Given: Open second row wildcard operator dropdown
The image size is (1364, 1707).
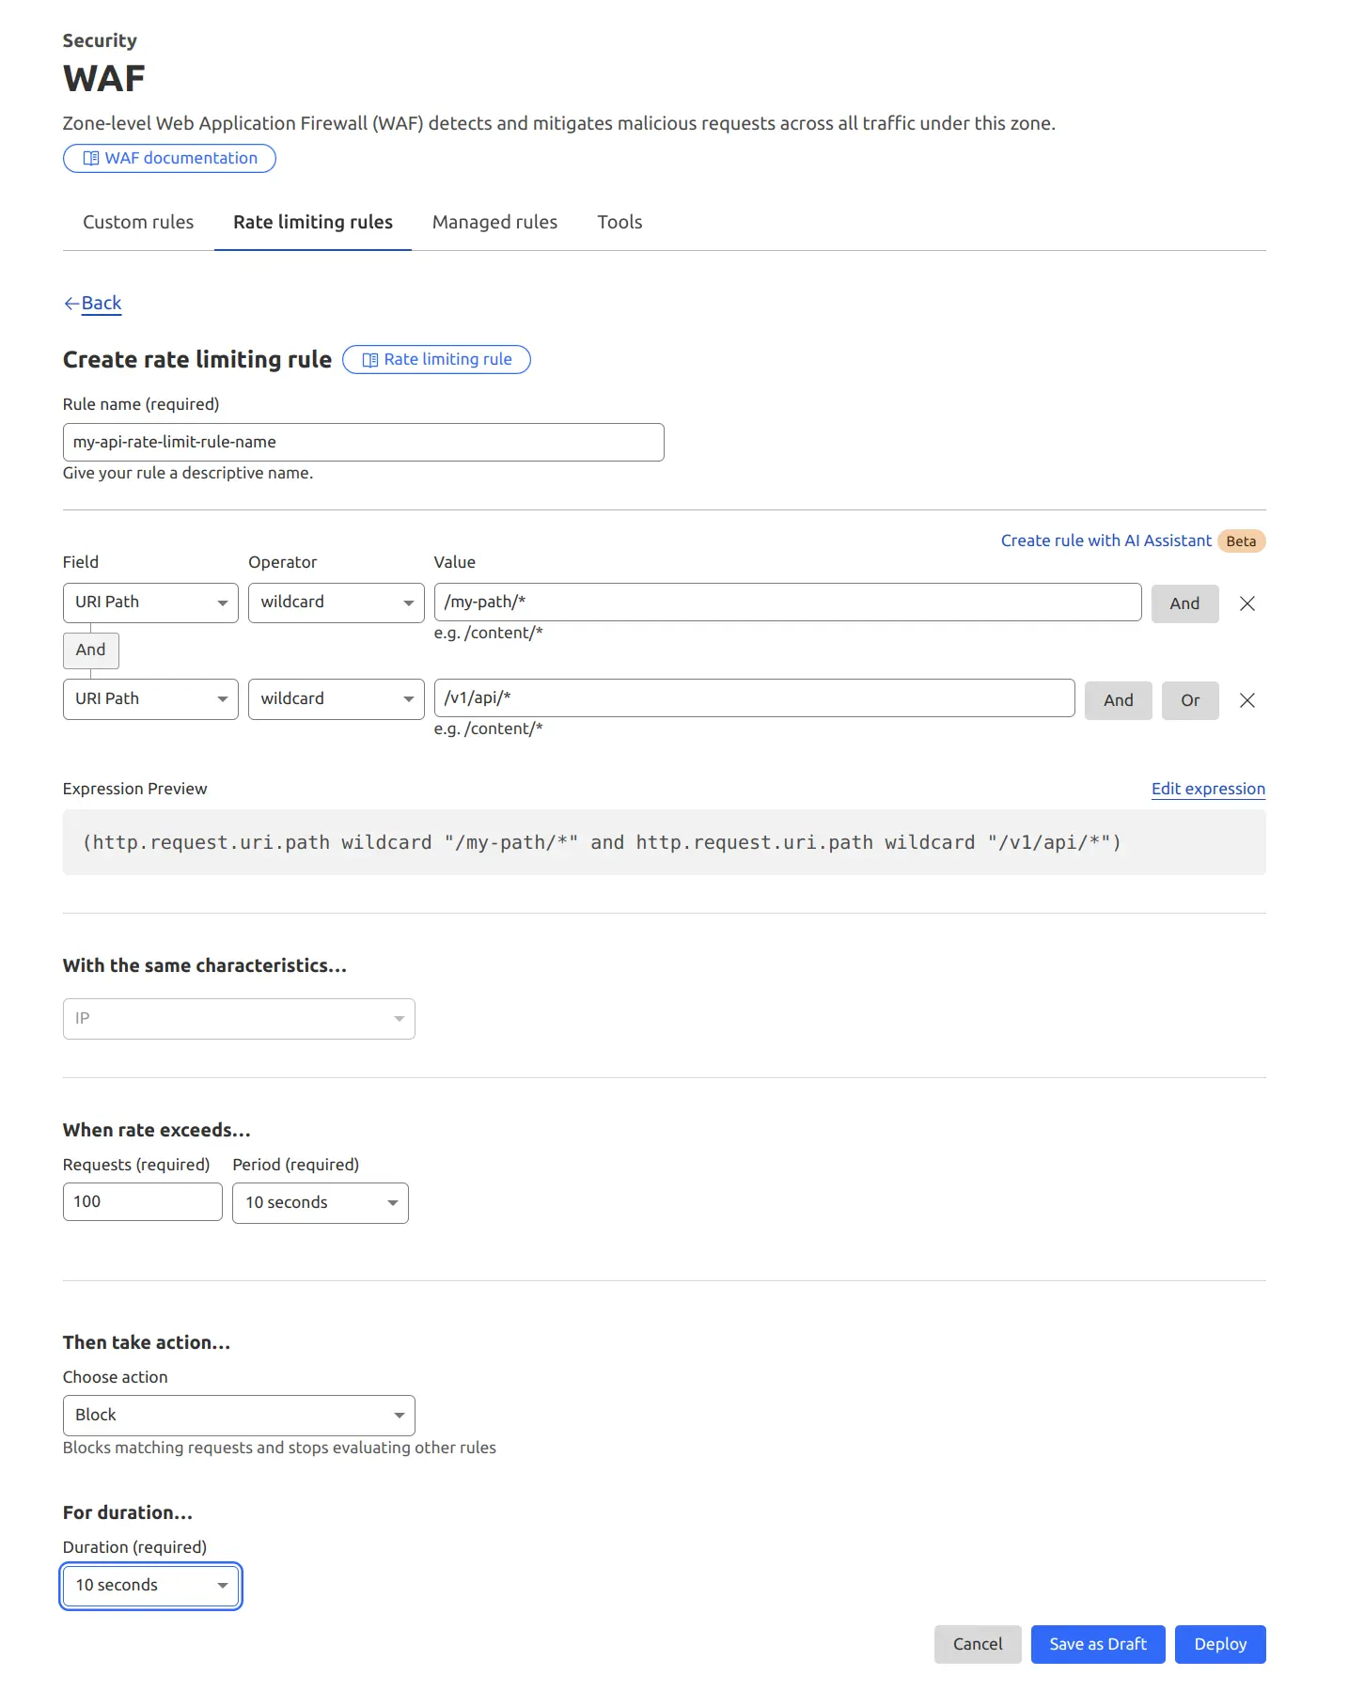Looking at the screenshot, I should tap(336, 699).
